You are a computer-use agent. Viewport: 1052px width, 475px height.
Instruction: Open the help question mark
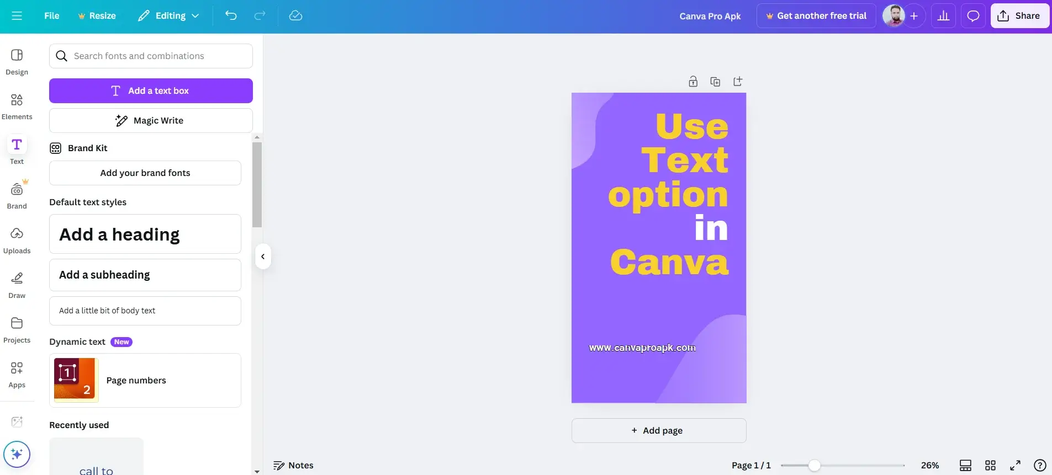(1040, 466)
